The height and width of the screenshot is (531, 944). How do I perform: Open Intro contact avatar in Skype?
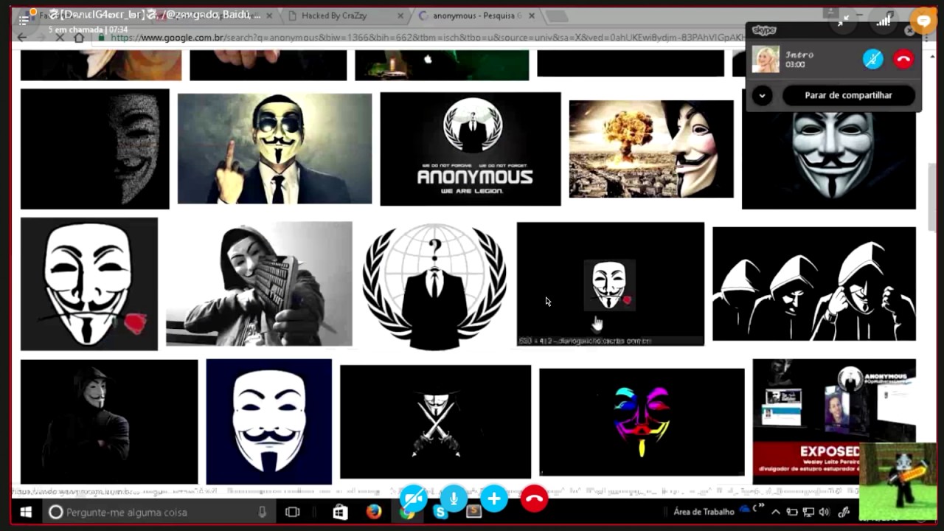(766, 59)
